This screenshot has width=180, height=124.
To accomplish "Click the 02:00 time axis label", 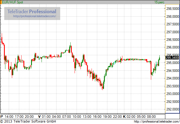I will (x=131, y=117).
